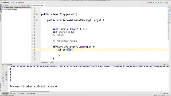
Task: Click the Playground breadcrumb in the navigation bar
Action: coord(20,2)
